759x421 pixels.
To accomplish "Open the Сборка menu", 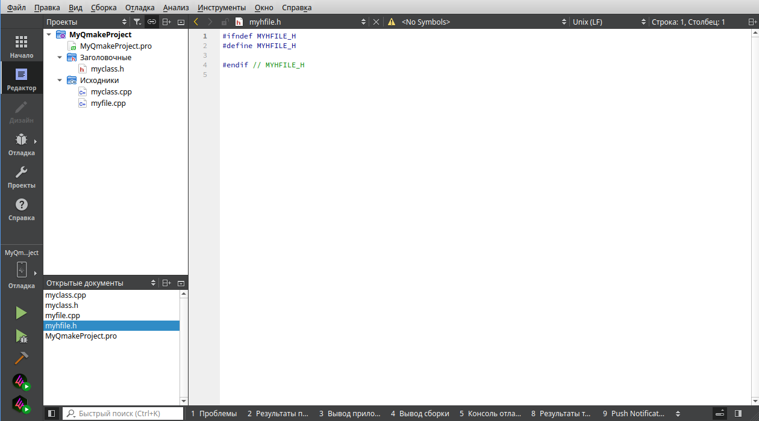I will (x=104, y=7).
